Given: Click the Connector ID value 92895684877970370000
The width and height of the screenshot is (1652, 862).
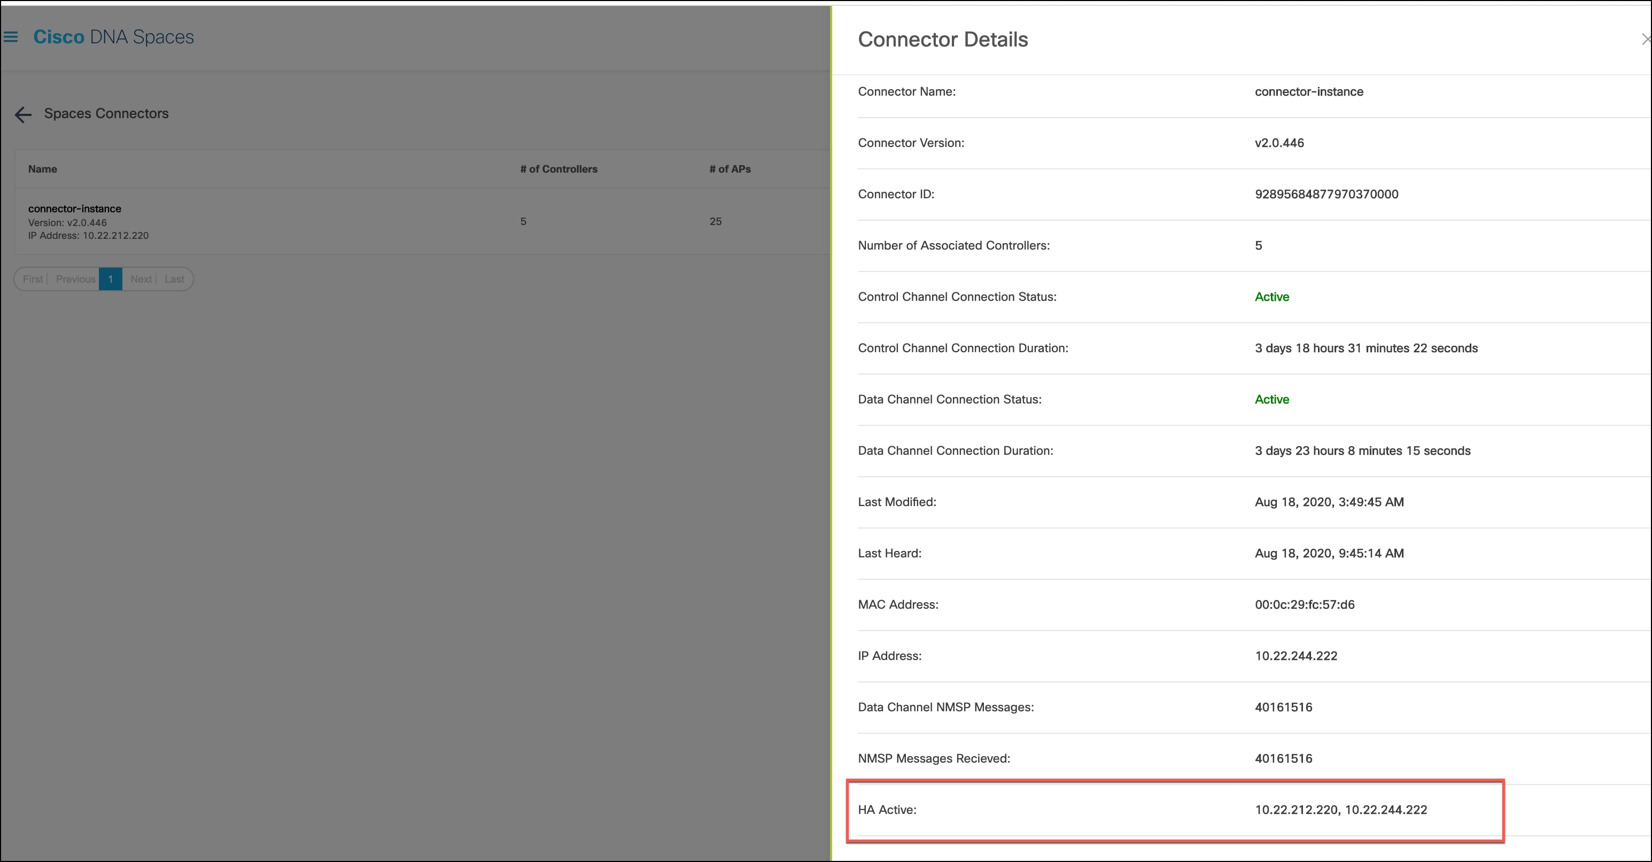Looking at the screenshot, I should tap(1326, 195).
